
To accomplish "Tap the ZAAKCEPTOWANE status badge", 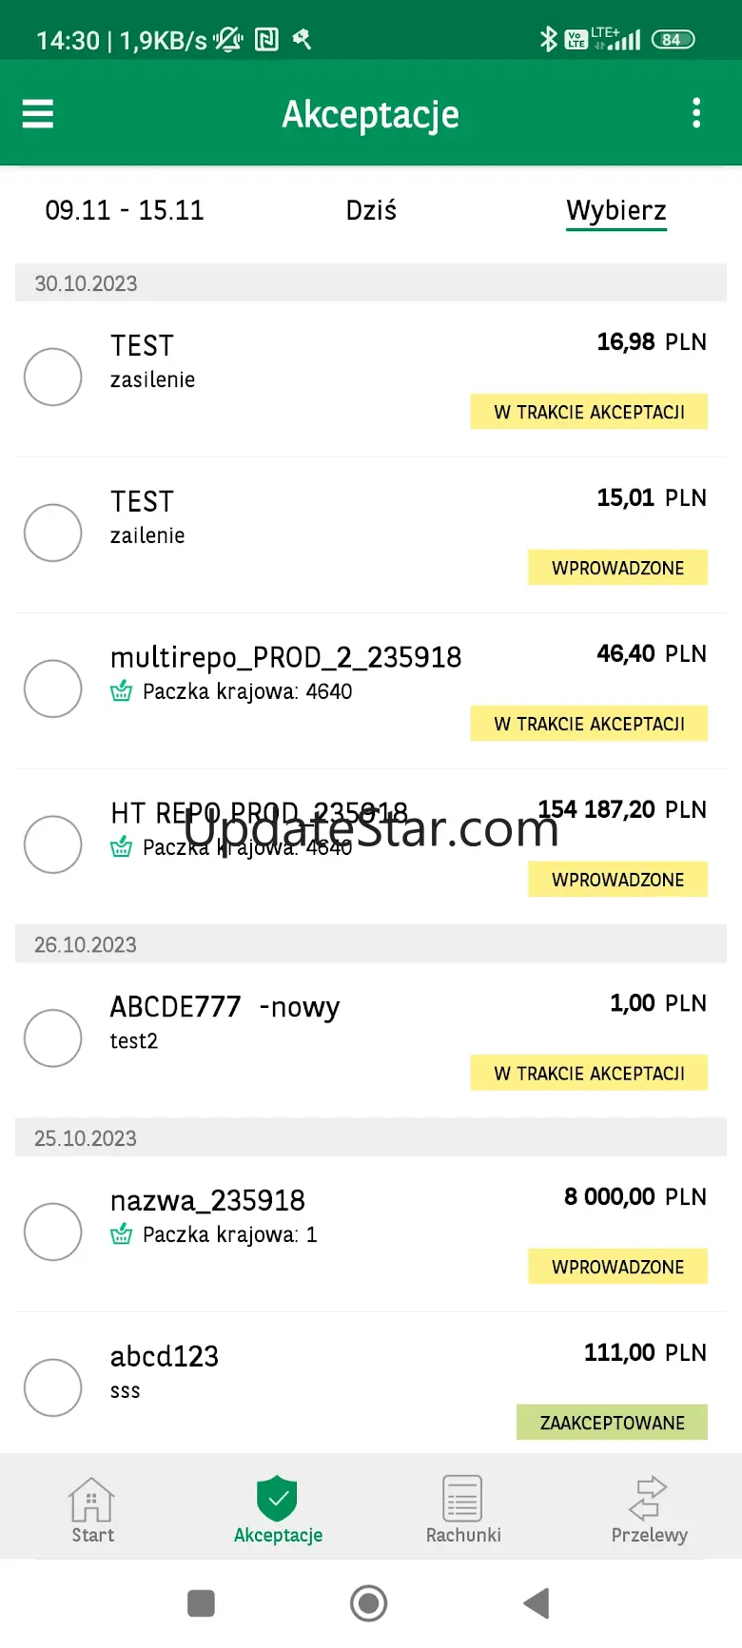I will tap(612, 1423).
